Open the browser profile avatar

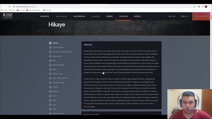pos(206,7)
